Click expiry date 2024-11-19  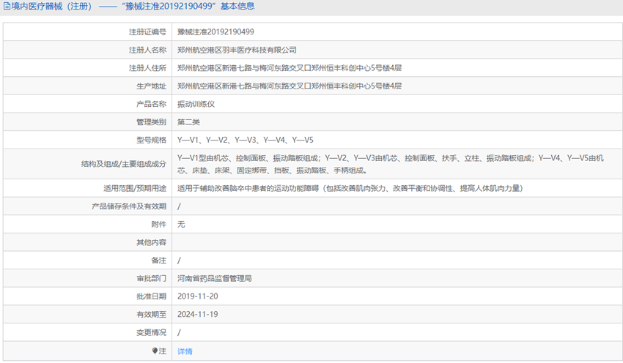[198, 315]
